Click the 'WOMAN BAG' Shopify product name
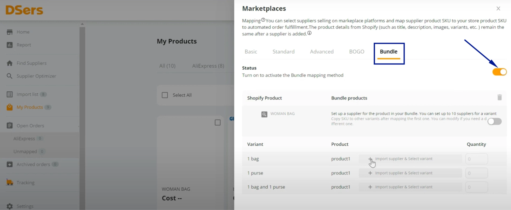 (x=282, y=114)
